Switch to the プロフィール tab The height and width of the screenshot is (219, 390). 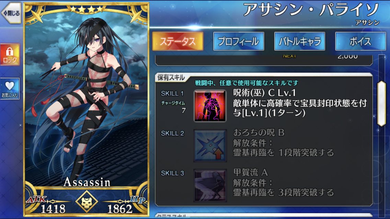[x=239, y=41]
